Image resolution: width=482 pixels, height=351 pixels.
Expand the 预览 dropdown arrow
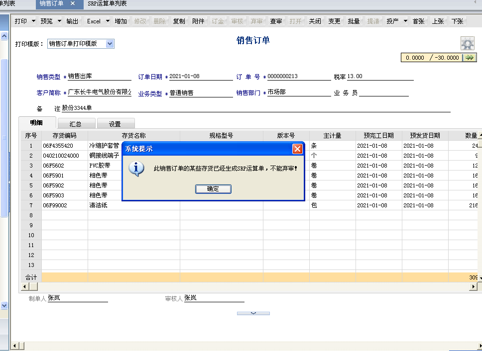click(x=59, y=21)
